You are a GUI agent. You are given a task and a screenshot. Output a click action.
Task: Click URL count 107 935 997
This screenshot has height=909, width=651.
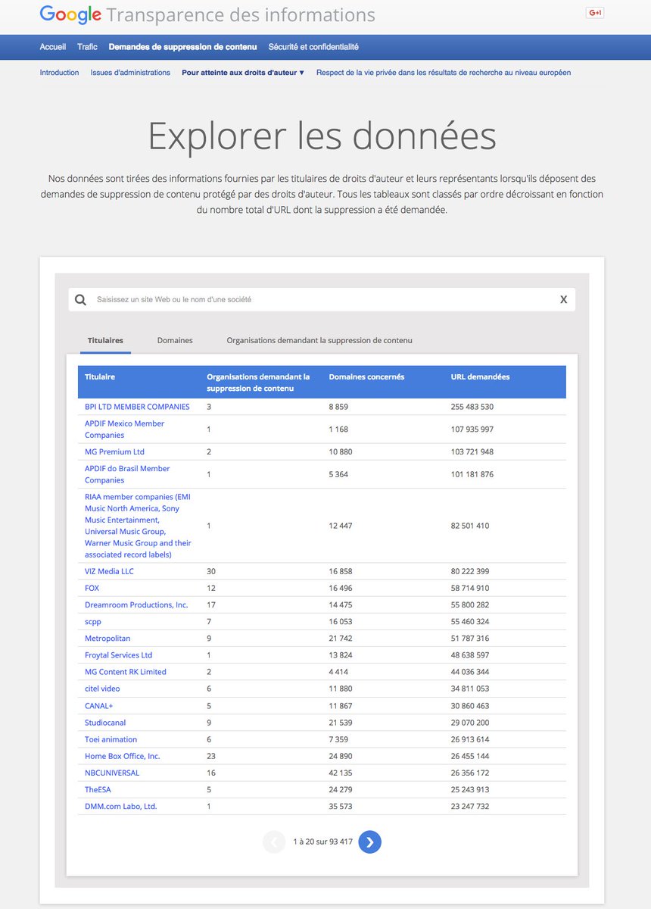point(472,430)
